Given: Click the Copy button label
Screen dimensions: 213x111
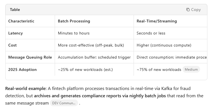Looking at the screenshot, I should (x=196, y=10).
